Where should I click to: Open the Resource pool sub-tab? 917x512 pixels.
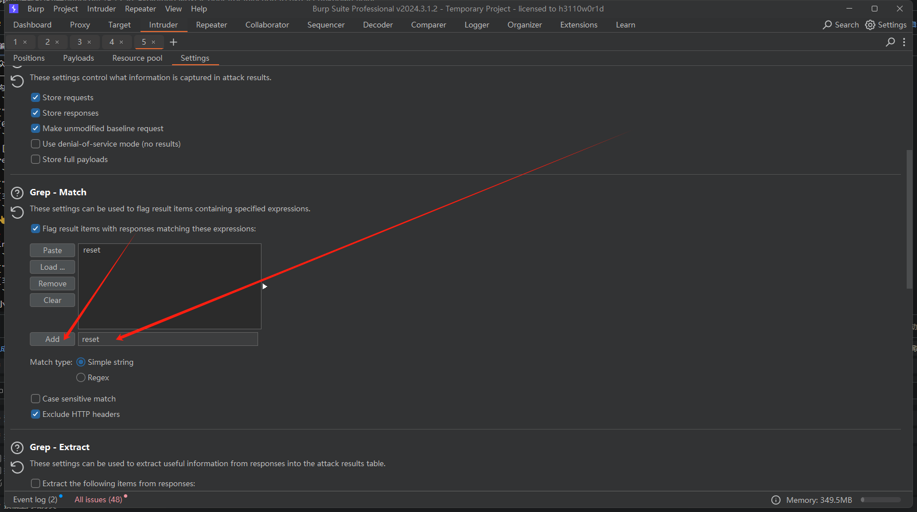click(137, 58)
